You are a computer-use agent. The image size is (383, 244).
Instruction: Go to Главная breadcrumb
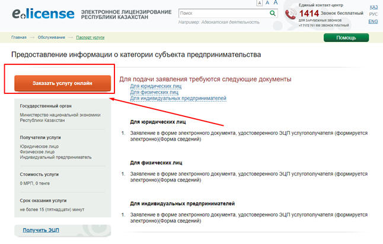click(x=19, y=37)
